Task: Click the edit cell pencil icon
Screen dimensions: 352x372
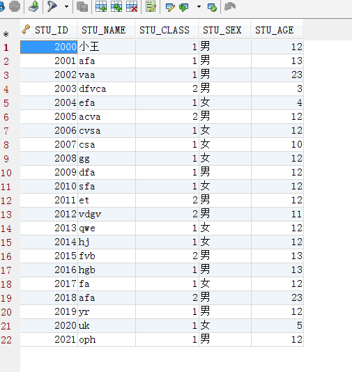Action: (170, 7)
